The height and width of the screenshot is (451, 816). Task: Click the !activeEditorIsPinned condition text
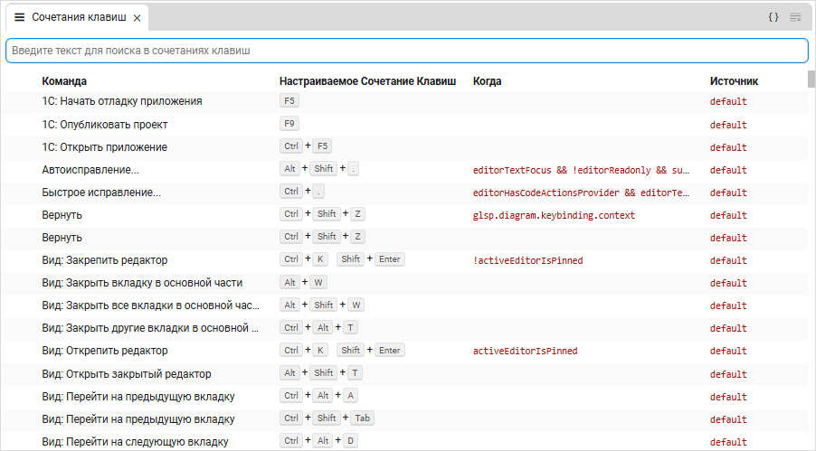click(x=527, y=260)
